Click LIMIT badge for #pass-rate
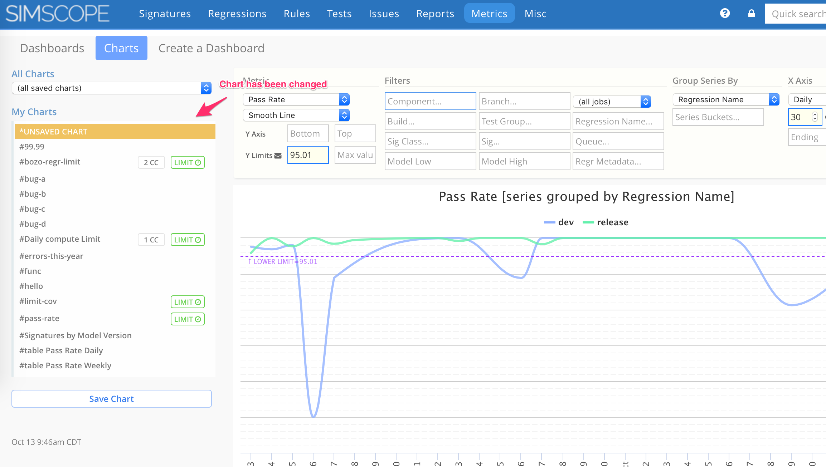This screenshot has height=467, width=826. click(x=188, y=319)
